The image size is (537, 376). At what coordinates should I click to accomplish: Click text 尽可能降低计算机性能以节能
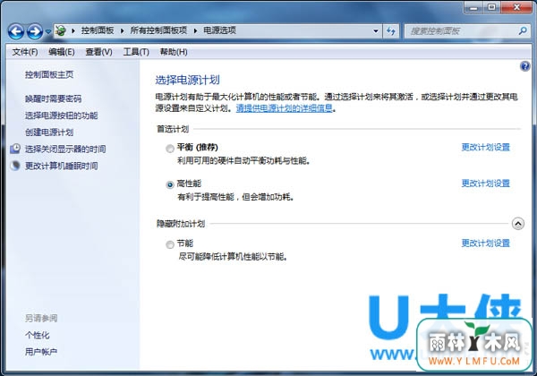pos(233,257)
